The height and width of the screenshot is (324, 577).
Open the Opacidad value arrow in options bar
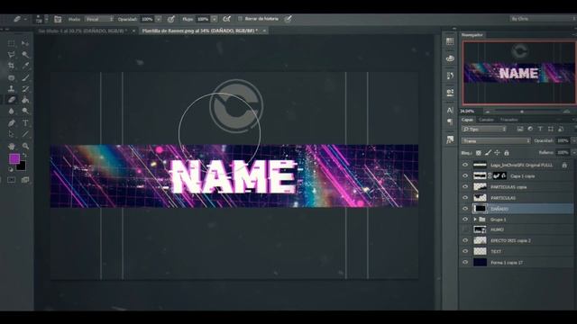(x=159, y=19)
